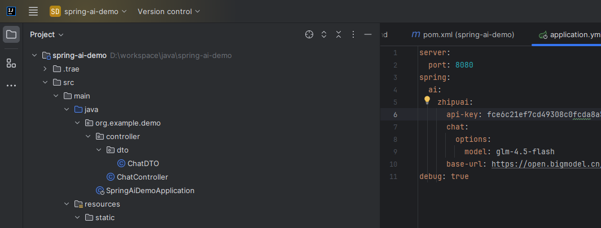Open the main hamburger menu
This screenshot has height=228, width=601.
(33, 11)
